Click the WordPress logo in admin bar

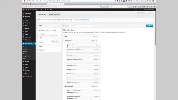[24, 10]
